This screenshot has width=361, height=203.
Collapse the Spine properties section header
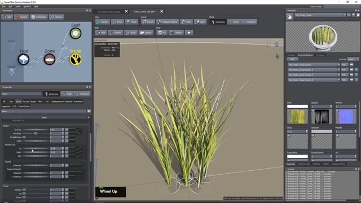(x=45, y=117)
